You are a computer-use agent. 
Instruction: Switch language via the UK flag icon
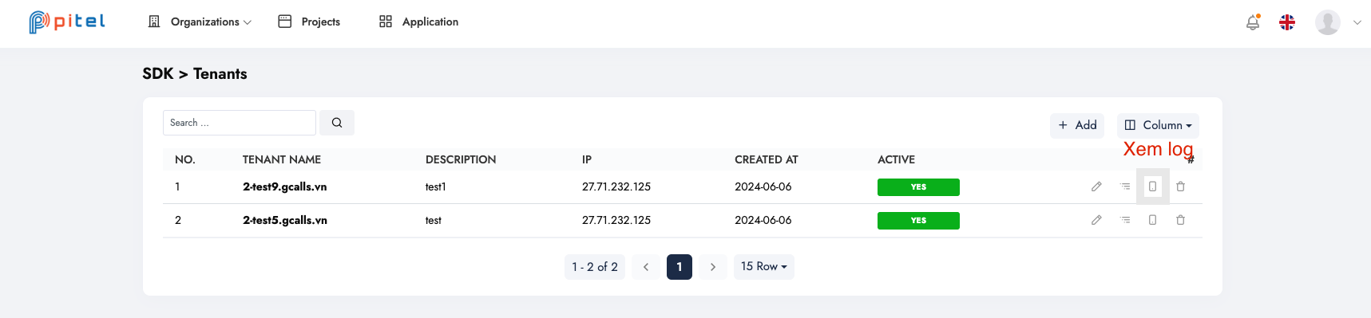[1287, 22]
